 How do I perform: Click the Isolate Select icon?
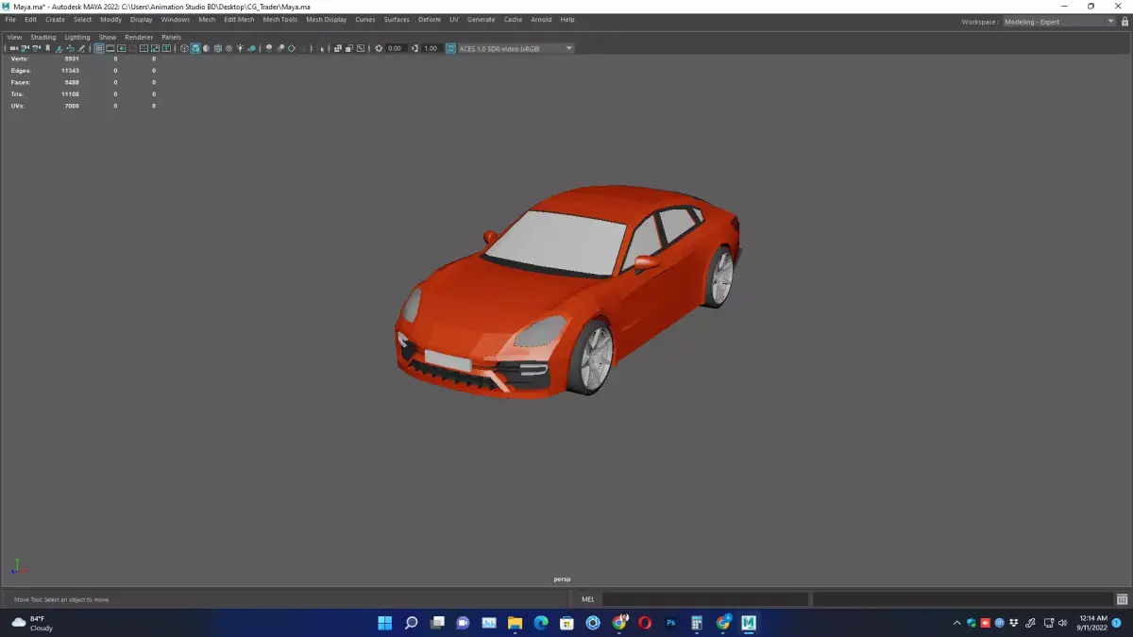click(322, 48)
